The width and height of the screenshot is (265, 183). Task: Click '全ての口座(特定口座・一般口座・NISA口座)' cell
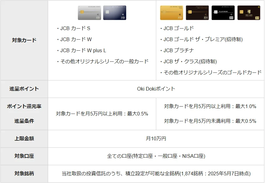[156, 156]
